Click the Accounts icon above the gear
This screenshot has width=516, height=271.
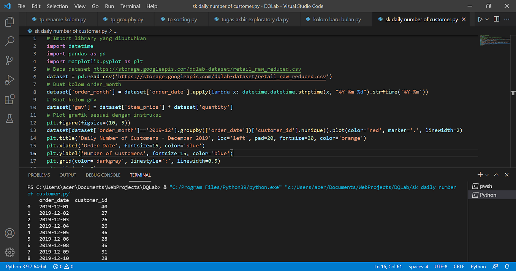9,233
